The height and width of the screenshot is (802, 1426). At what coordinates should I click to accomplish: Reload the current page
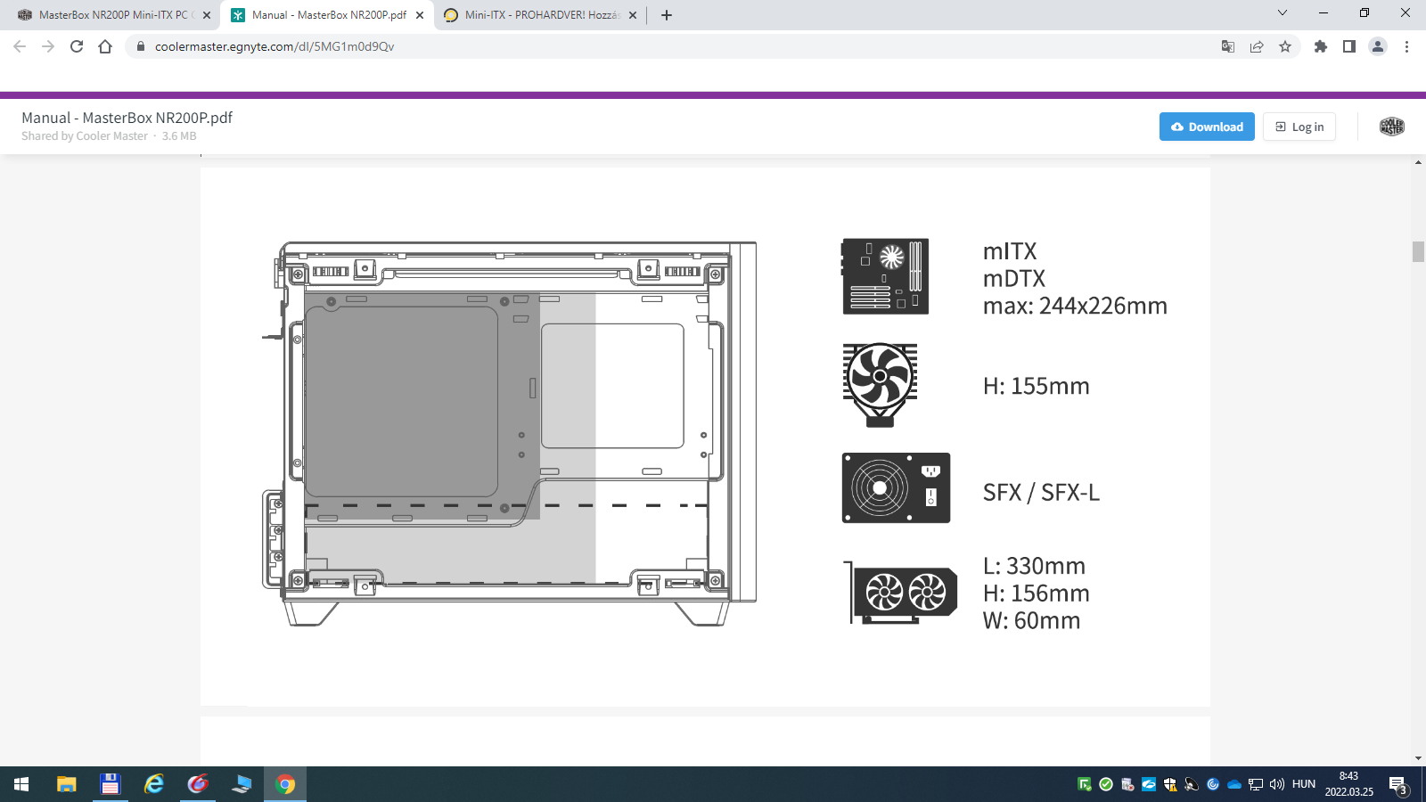coord(77,46)
